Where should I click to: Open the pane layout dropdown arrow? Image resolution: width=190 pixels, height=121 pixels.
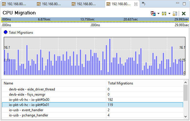point(158,14)
